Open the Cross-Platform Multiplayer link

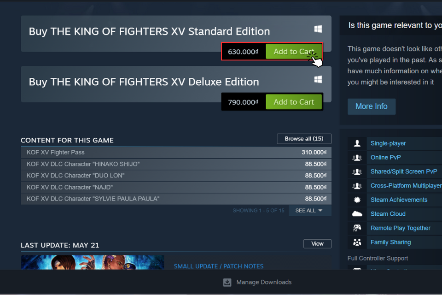406,186
